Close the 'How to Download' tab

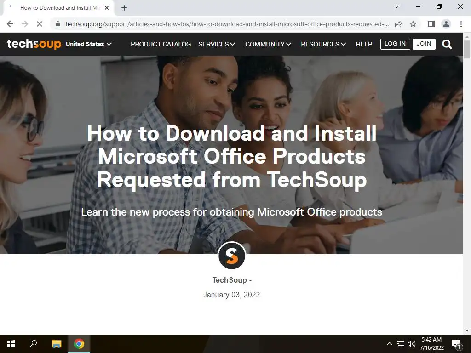(107, 8)
